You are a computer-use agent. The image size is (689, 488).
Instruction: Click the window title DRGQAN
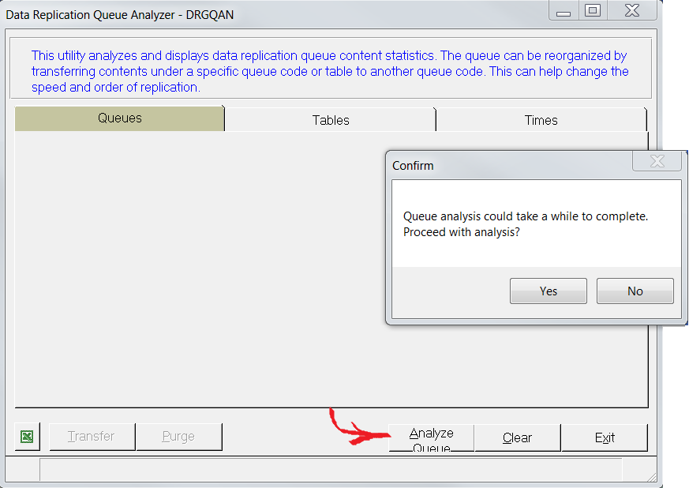pos(119,15)
